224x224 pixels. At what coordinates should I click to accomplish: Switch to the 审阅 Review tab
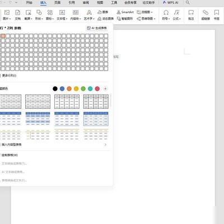click(86, 2)
